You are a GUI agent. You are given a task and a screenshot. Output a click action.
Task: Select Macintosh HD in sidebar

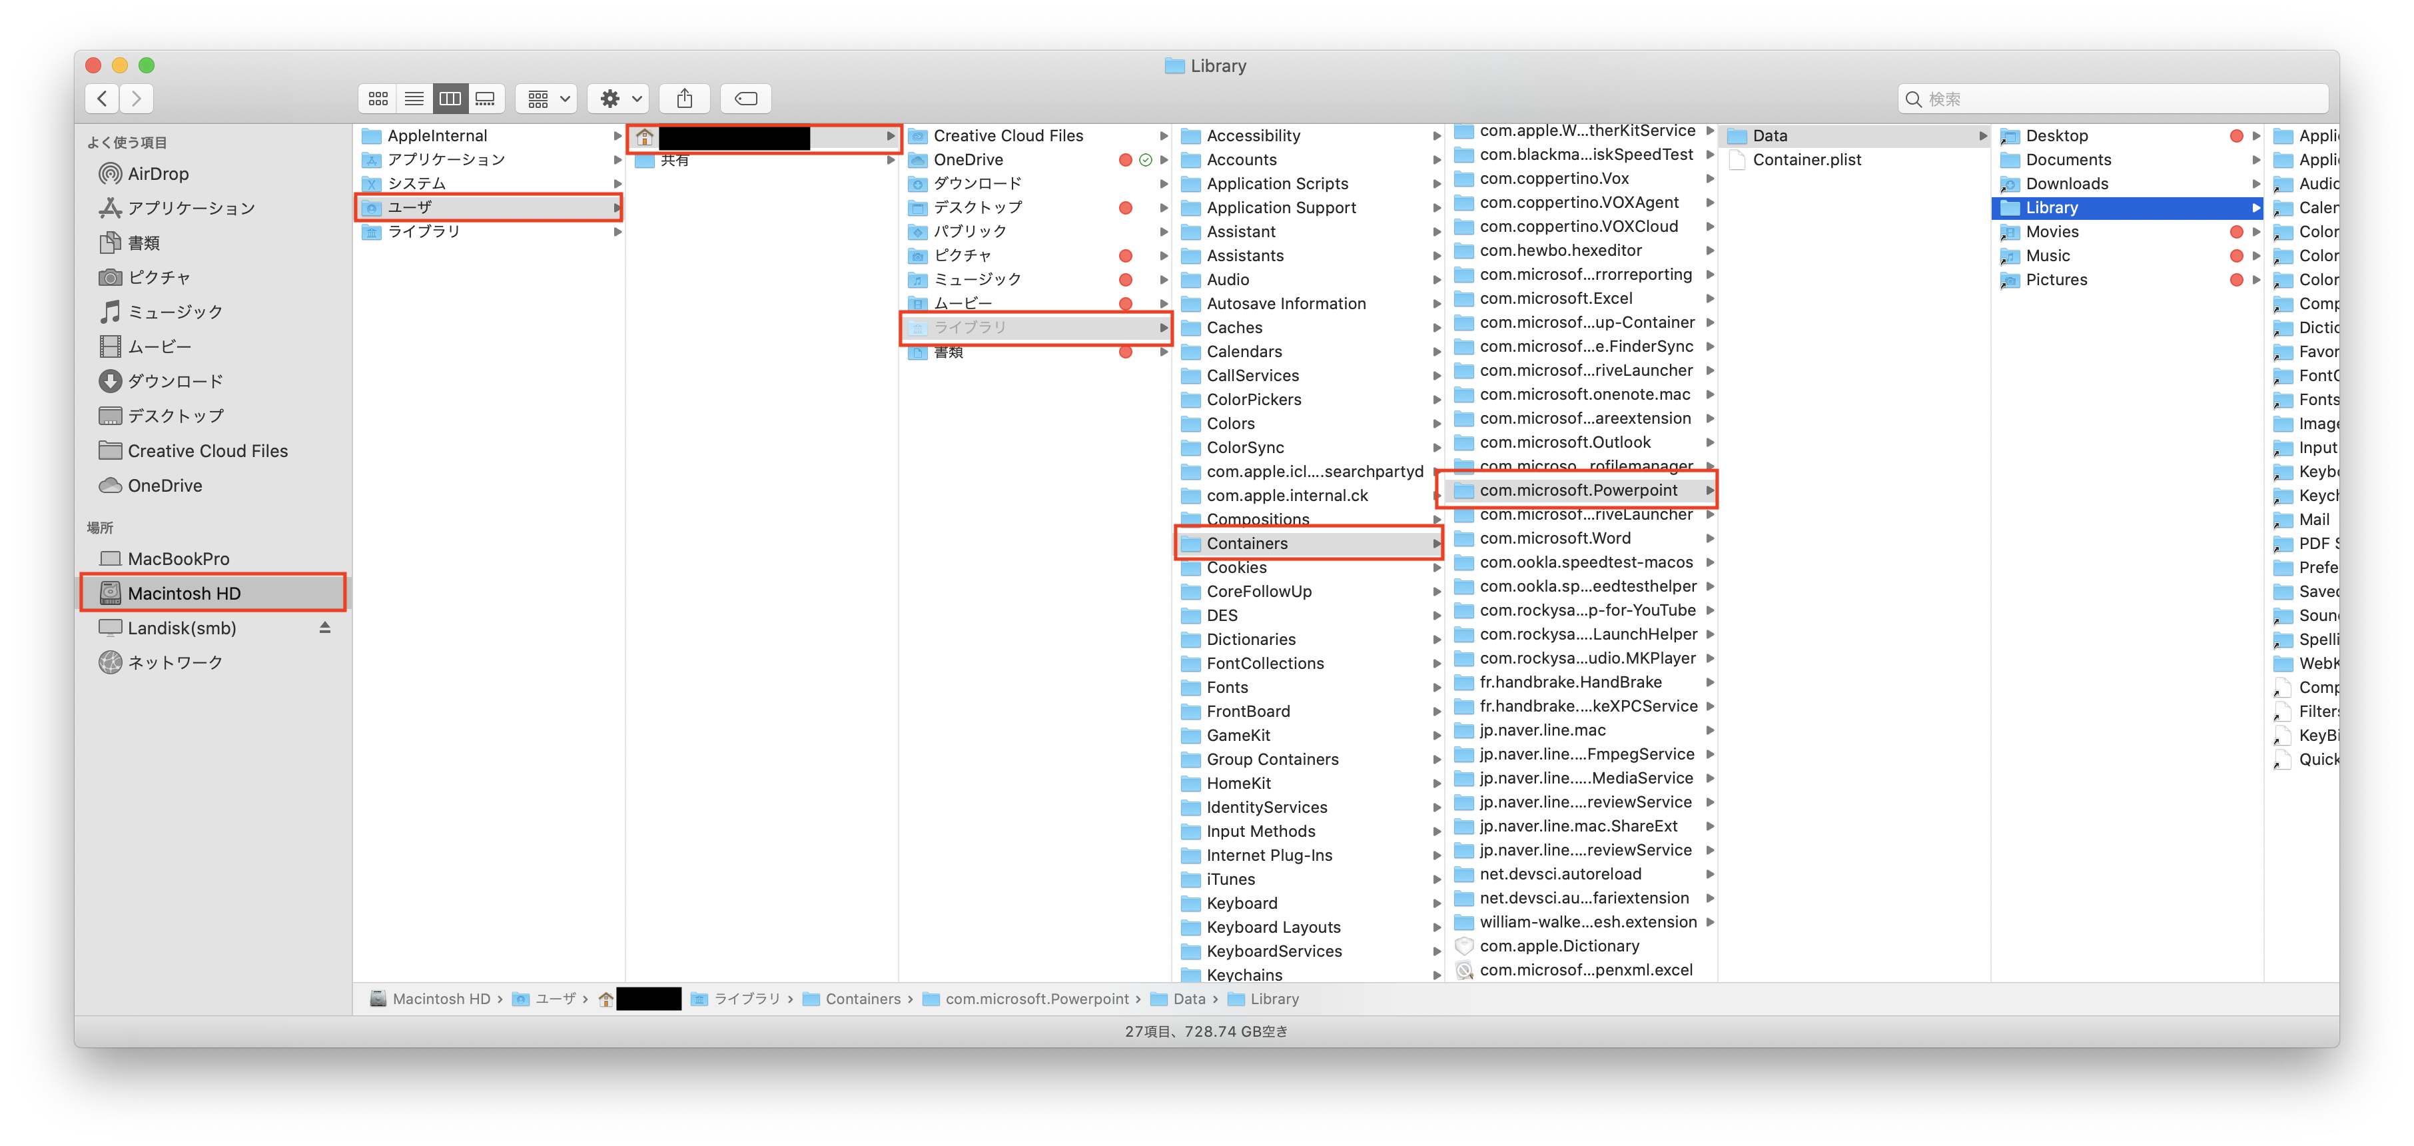[x=184, y=593]
